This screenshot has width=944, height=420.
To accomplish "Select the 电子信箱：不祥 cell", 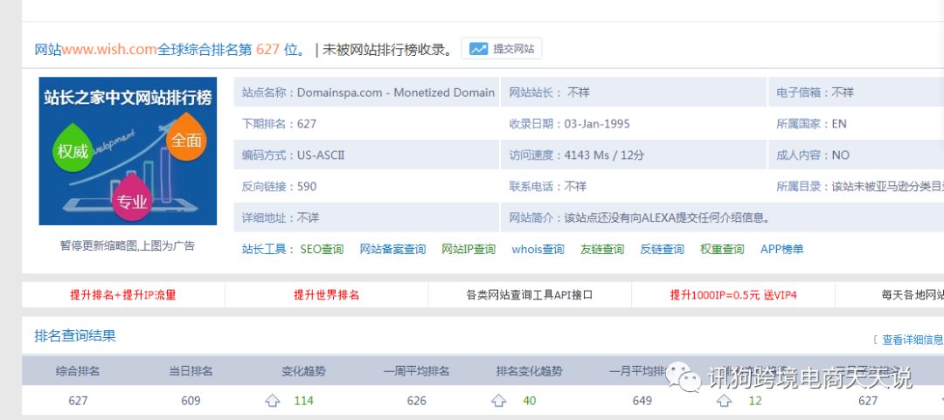I will coord(856,92).
